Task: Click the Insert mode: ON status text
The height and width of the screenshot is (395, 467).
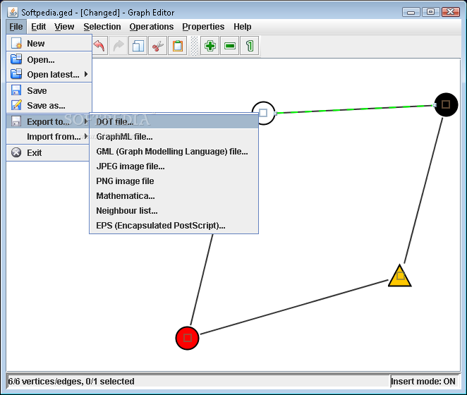Action: tap(423, 382)
